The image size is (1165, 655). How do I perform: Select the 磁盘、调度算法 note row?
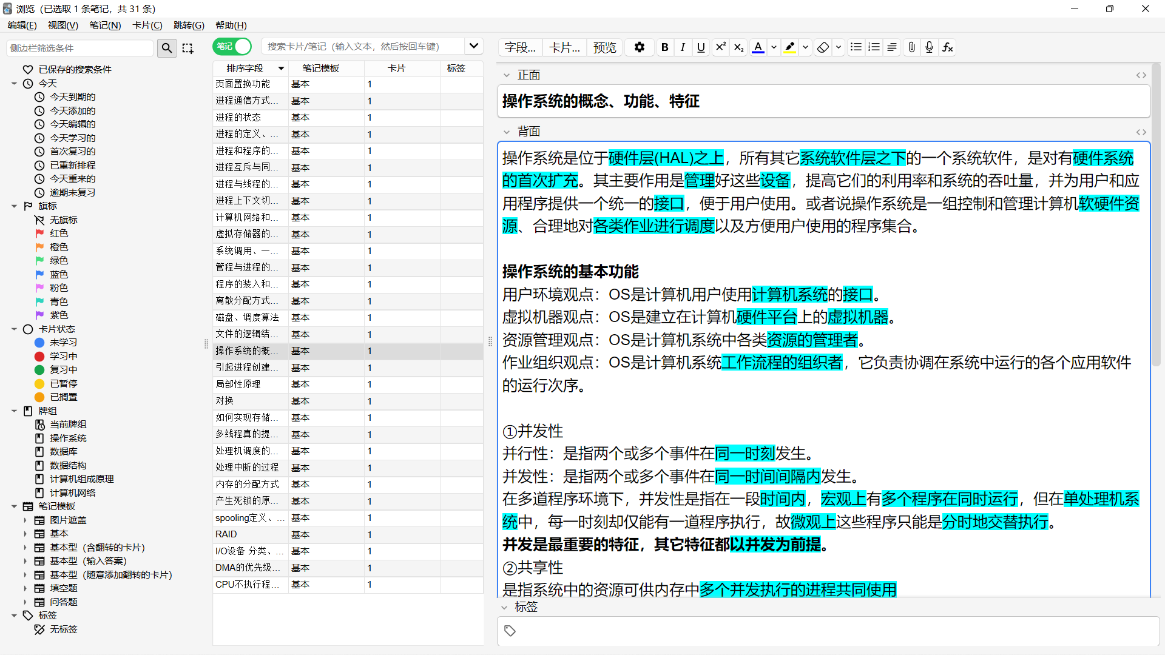coord(348,318)
